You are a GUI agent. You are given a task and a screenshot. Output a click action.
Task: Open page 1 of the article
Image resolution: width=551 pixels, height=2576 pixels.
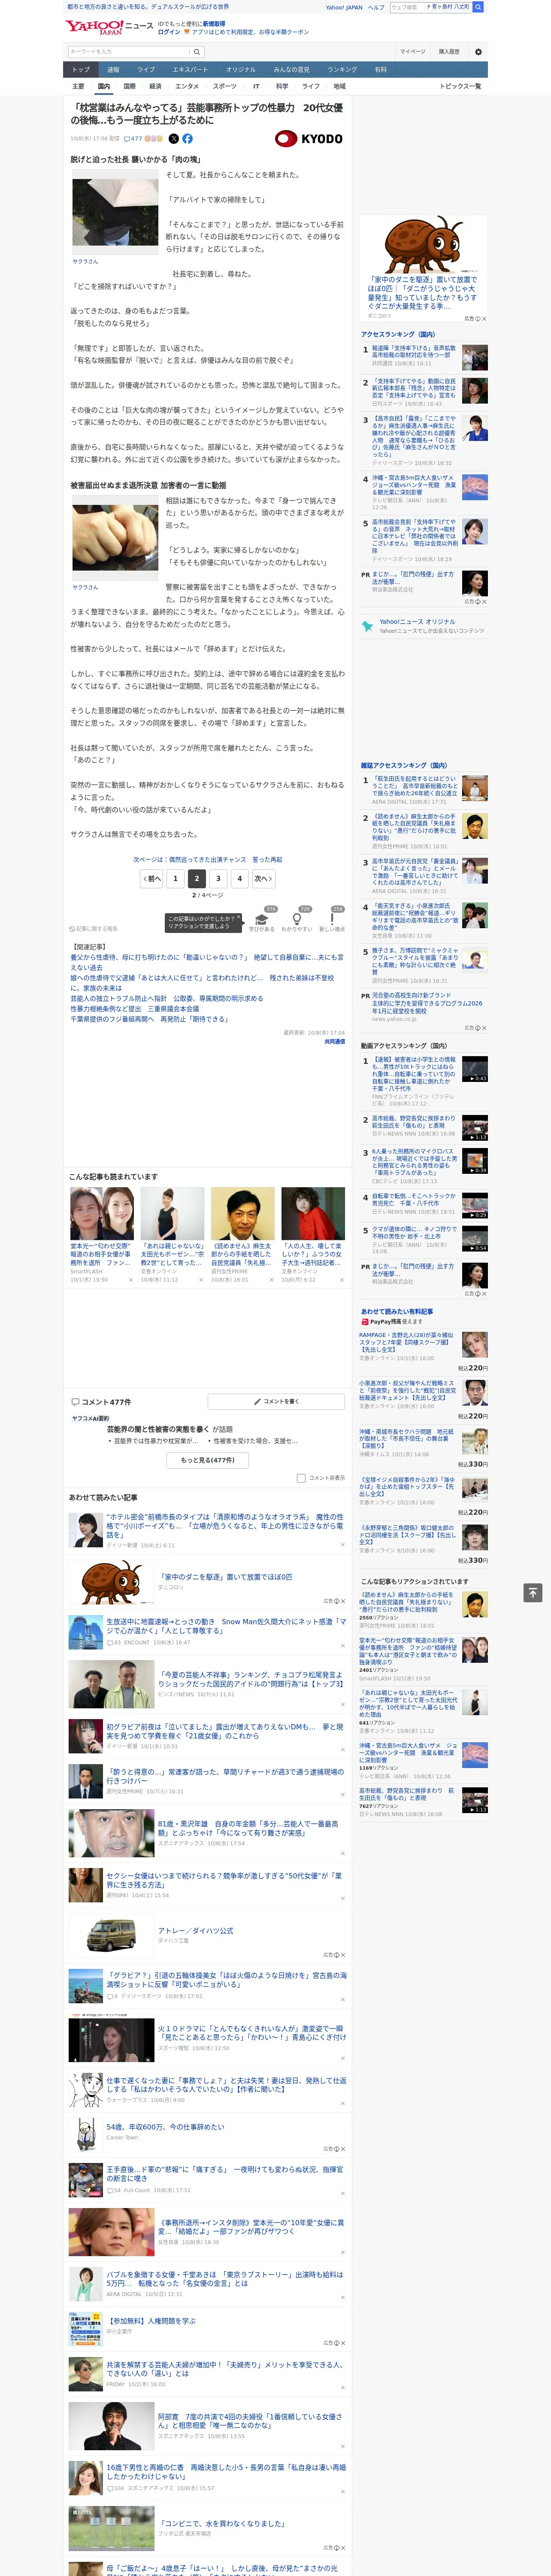(175, 879)
